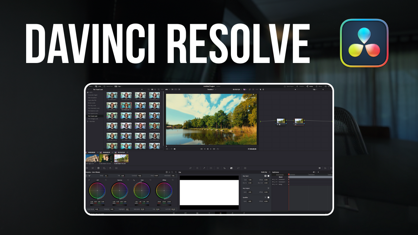Open the Sizing palette icon
418x235 pixels.
coord(238,168)
